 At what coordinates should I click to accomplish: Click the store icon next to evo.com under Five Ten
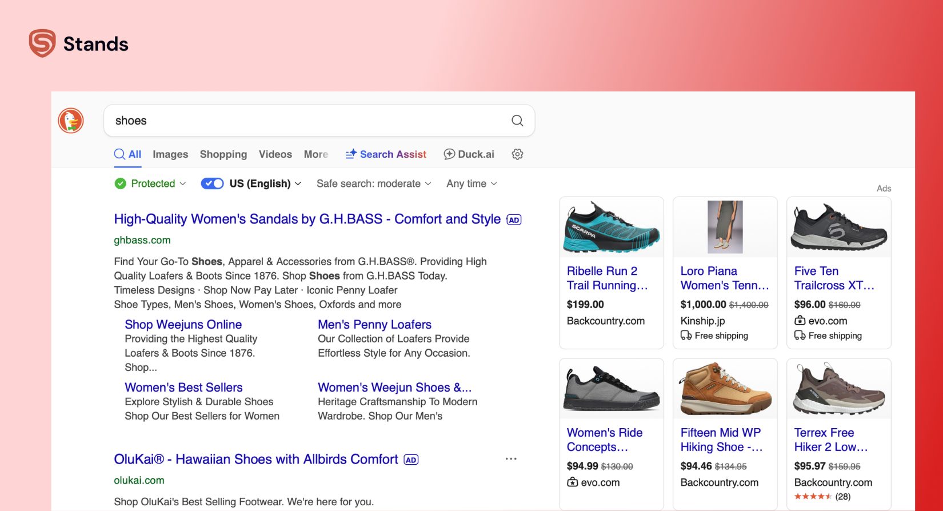(800, 321)
